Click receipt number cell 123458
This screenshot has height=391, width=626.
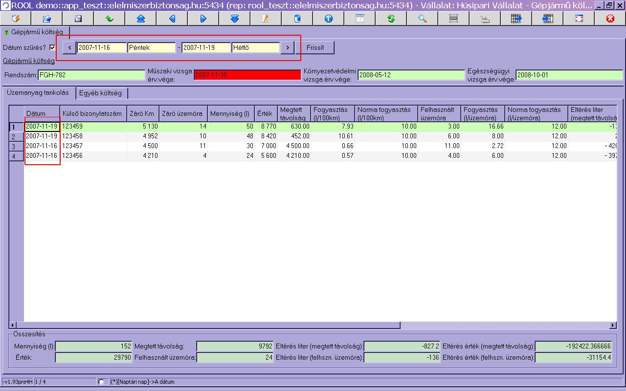pos(93,136)
